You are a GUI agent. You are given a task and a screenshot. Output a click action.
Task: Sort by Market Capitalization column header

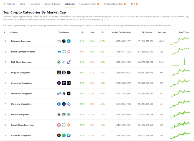click(121, 32)
